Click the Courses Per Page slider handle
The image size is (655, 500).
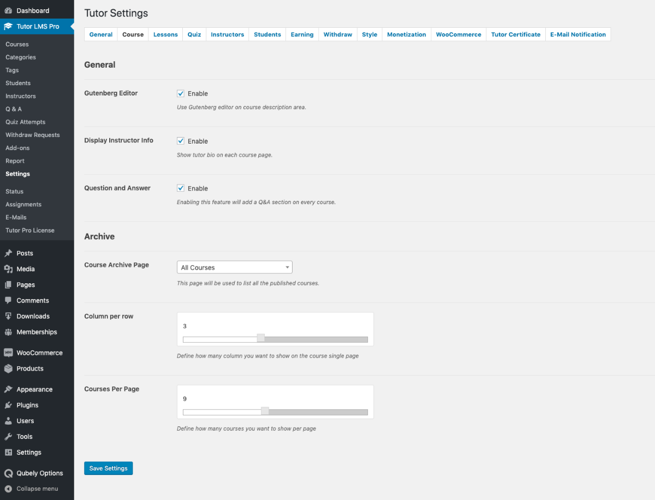coord(265,411)
